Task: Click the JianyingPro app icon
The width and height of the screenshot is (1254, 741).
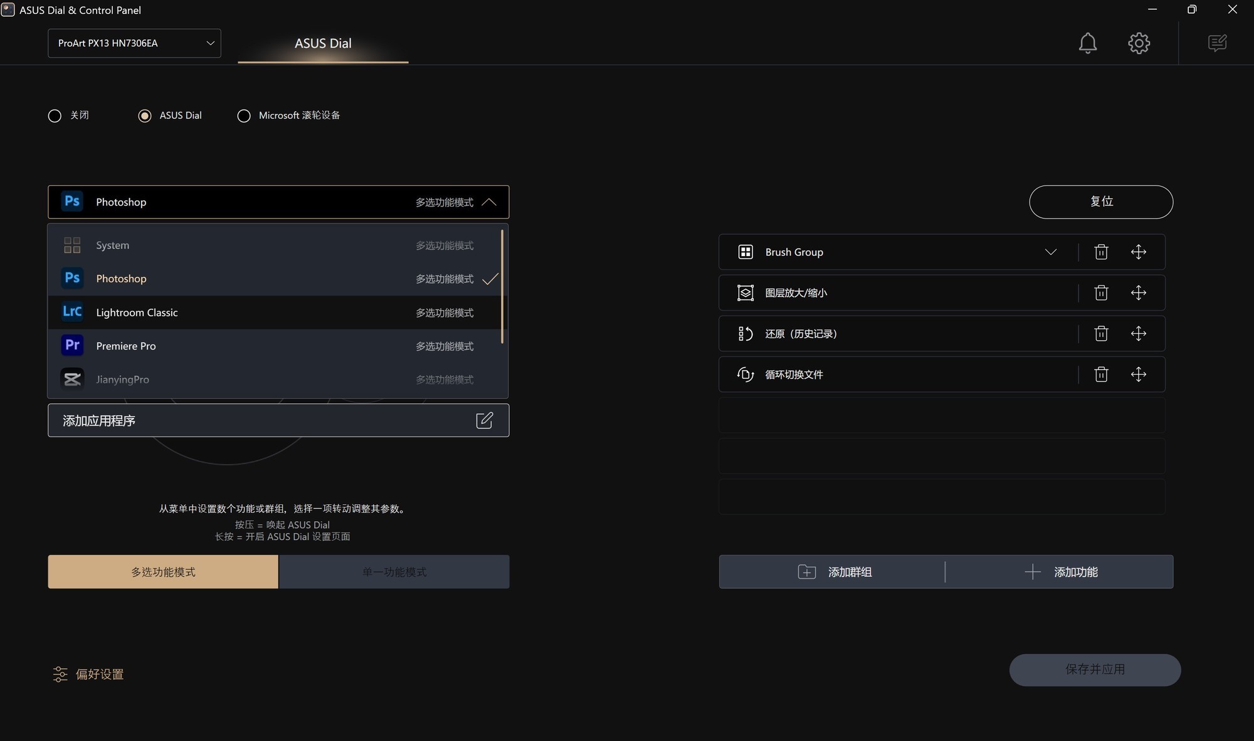Action: tap(72, 379)
